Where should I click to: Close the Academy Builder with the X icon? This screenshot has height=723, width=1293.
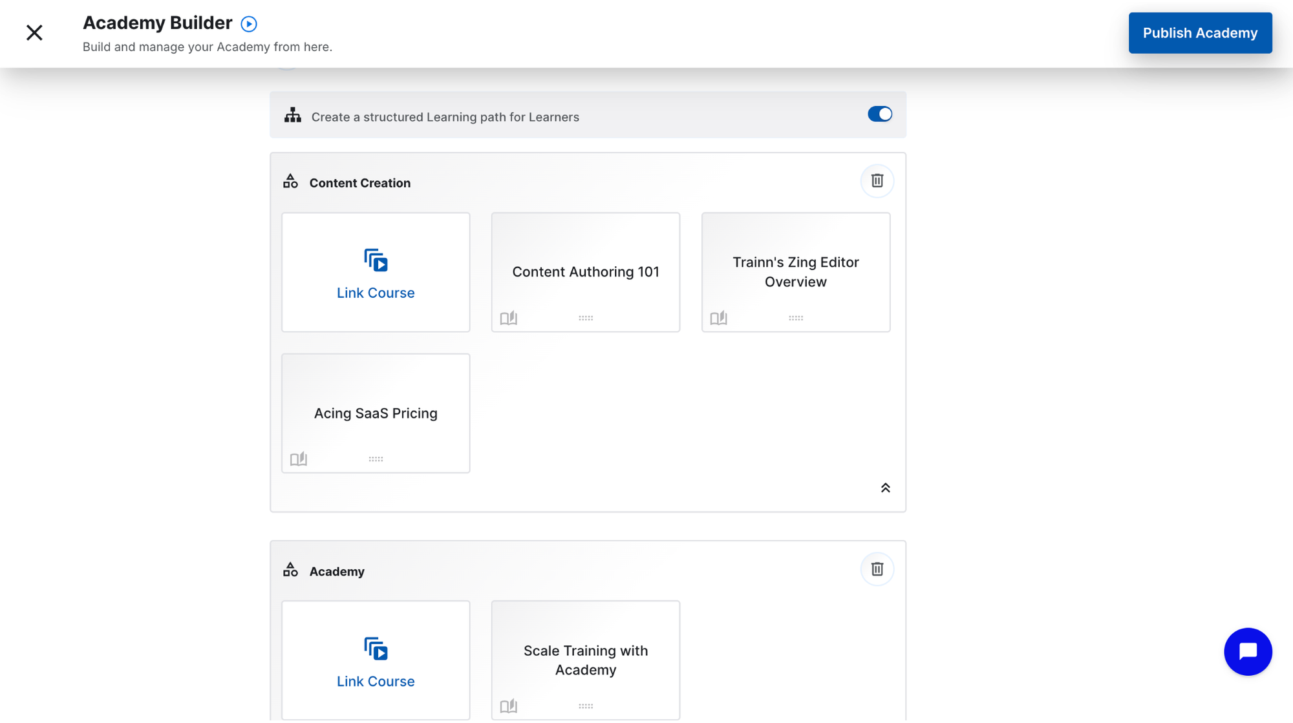(34, 32)
